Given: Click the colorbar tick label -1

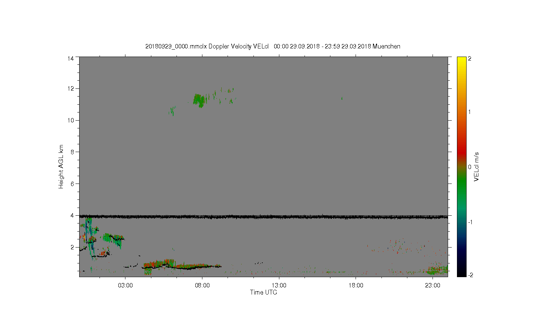Looking at the screenshot, I should 470,222.
